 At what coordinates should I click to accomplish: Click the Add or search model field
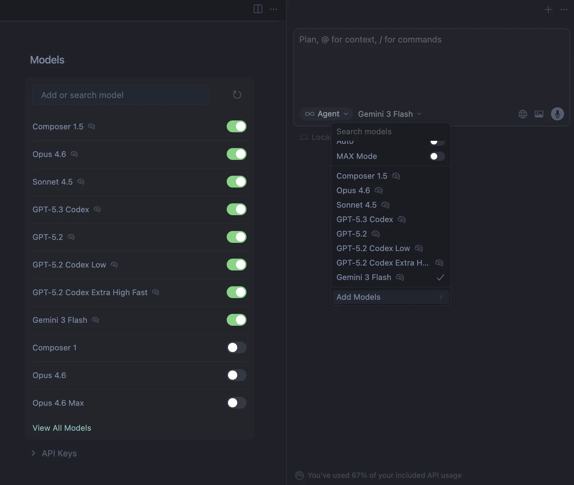(x=121, y=95)
